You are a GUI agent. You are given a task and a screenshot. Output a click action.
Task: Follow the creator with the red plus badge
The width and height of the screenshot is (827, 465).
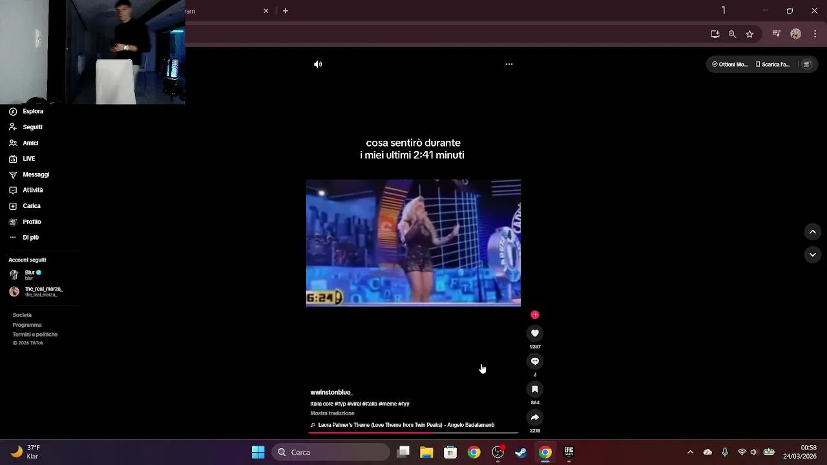click(535, 315)
